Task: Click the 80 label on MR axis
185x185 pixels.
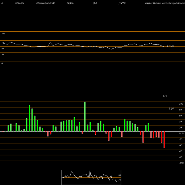Action: click(x=181, y=110)
